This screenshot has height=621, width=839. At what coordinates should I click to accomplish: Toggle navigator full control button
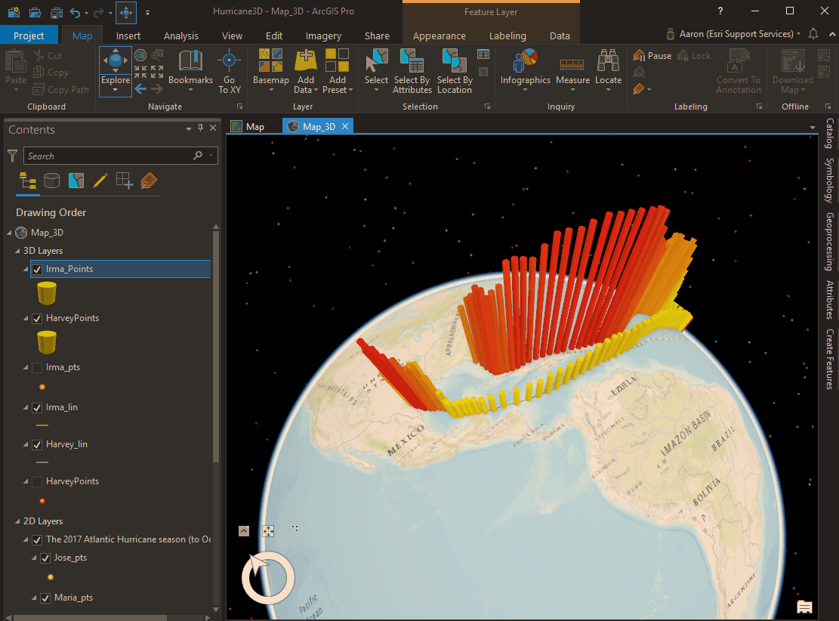pyautogui.click(x=268, y=530)
